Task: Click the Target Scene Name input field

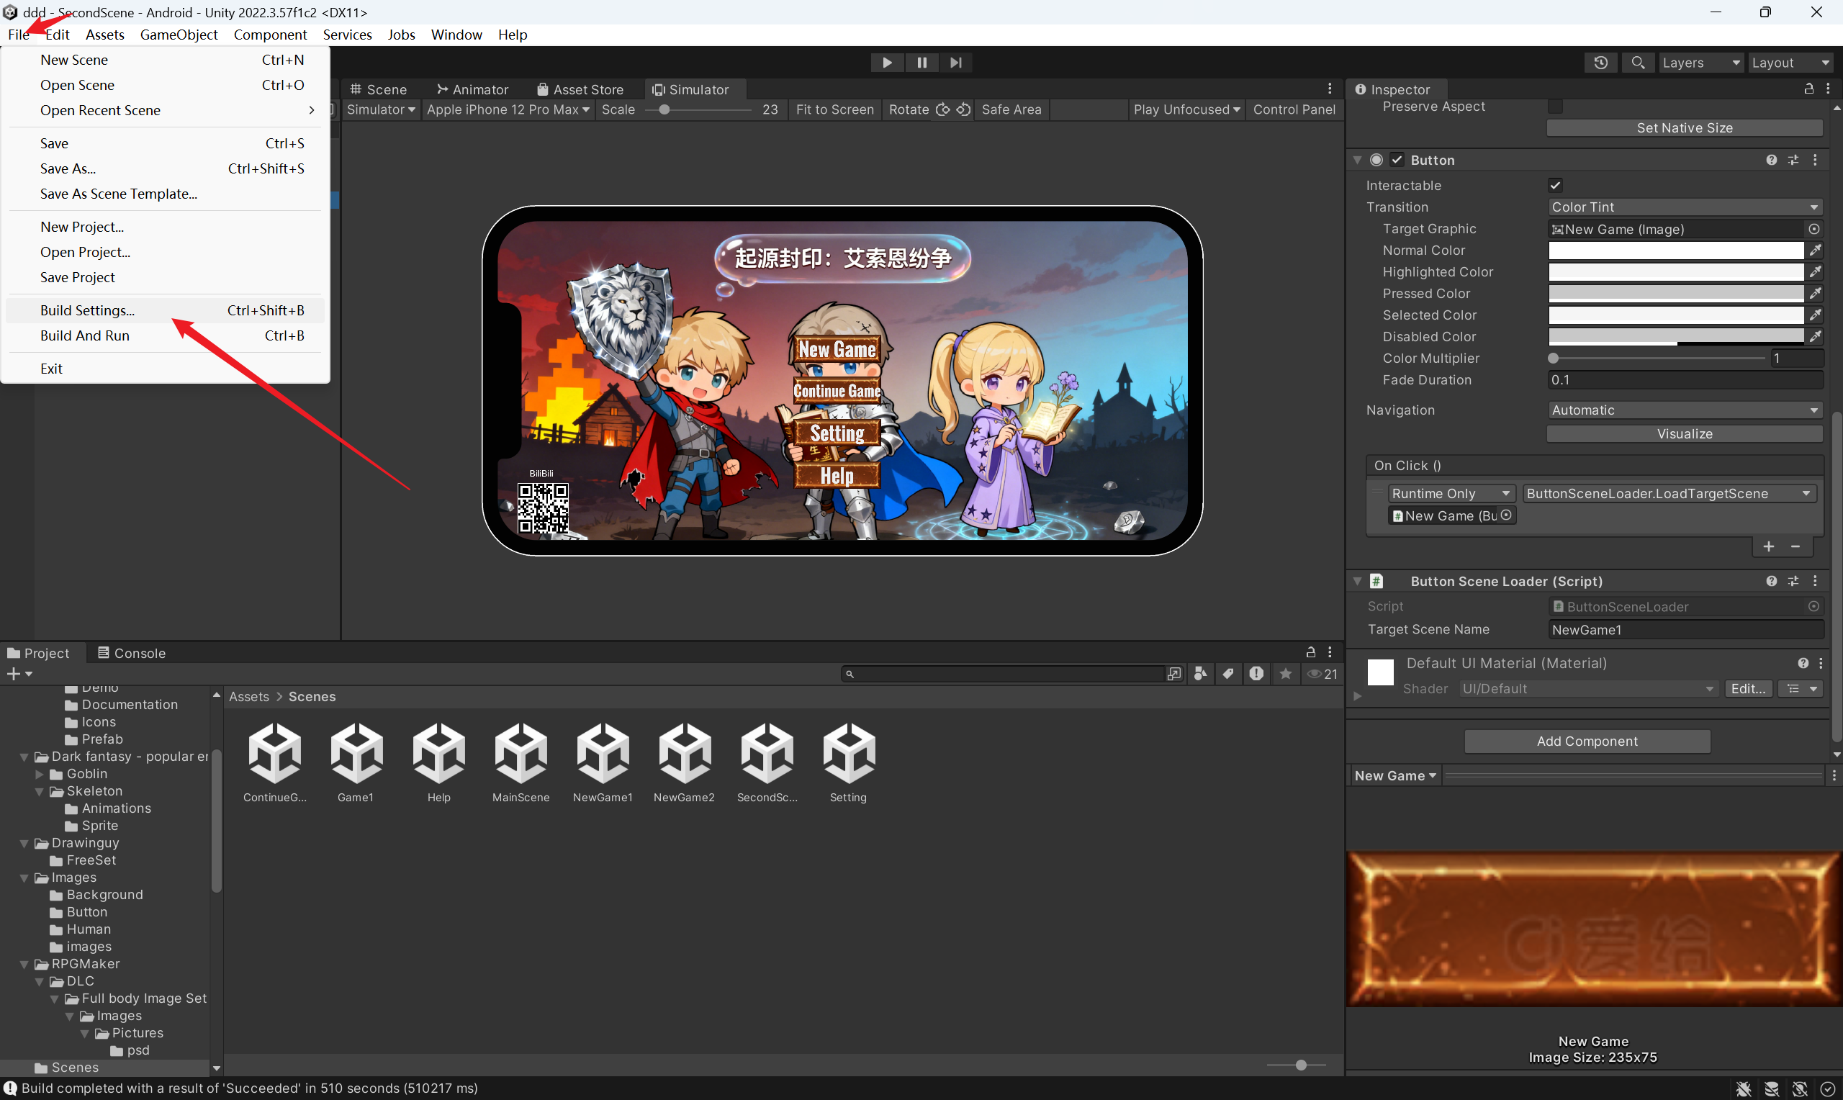Action: [x=1685, y=629]
